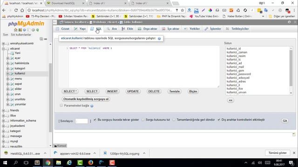Reload the browser page

click(16, 10)
